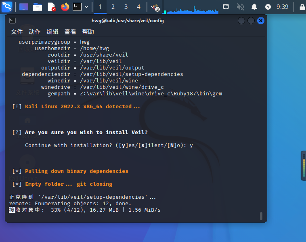Image resolution: width=306 pixels, height=242 pixels.
Task: Maximize the terminal window
Action: [251, 21]
